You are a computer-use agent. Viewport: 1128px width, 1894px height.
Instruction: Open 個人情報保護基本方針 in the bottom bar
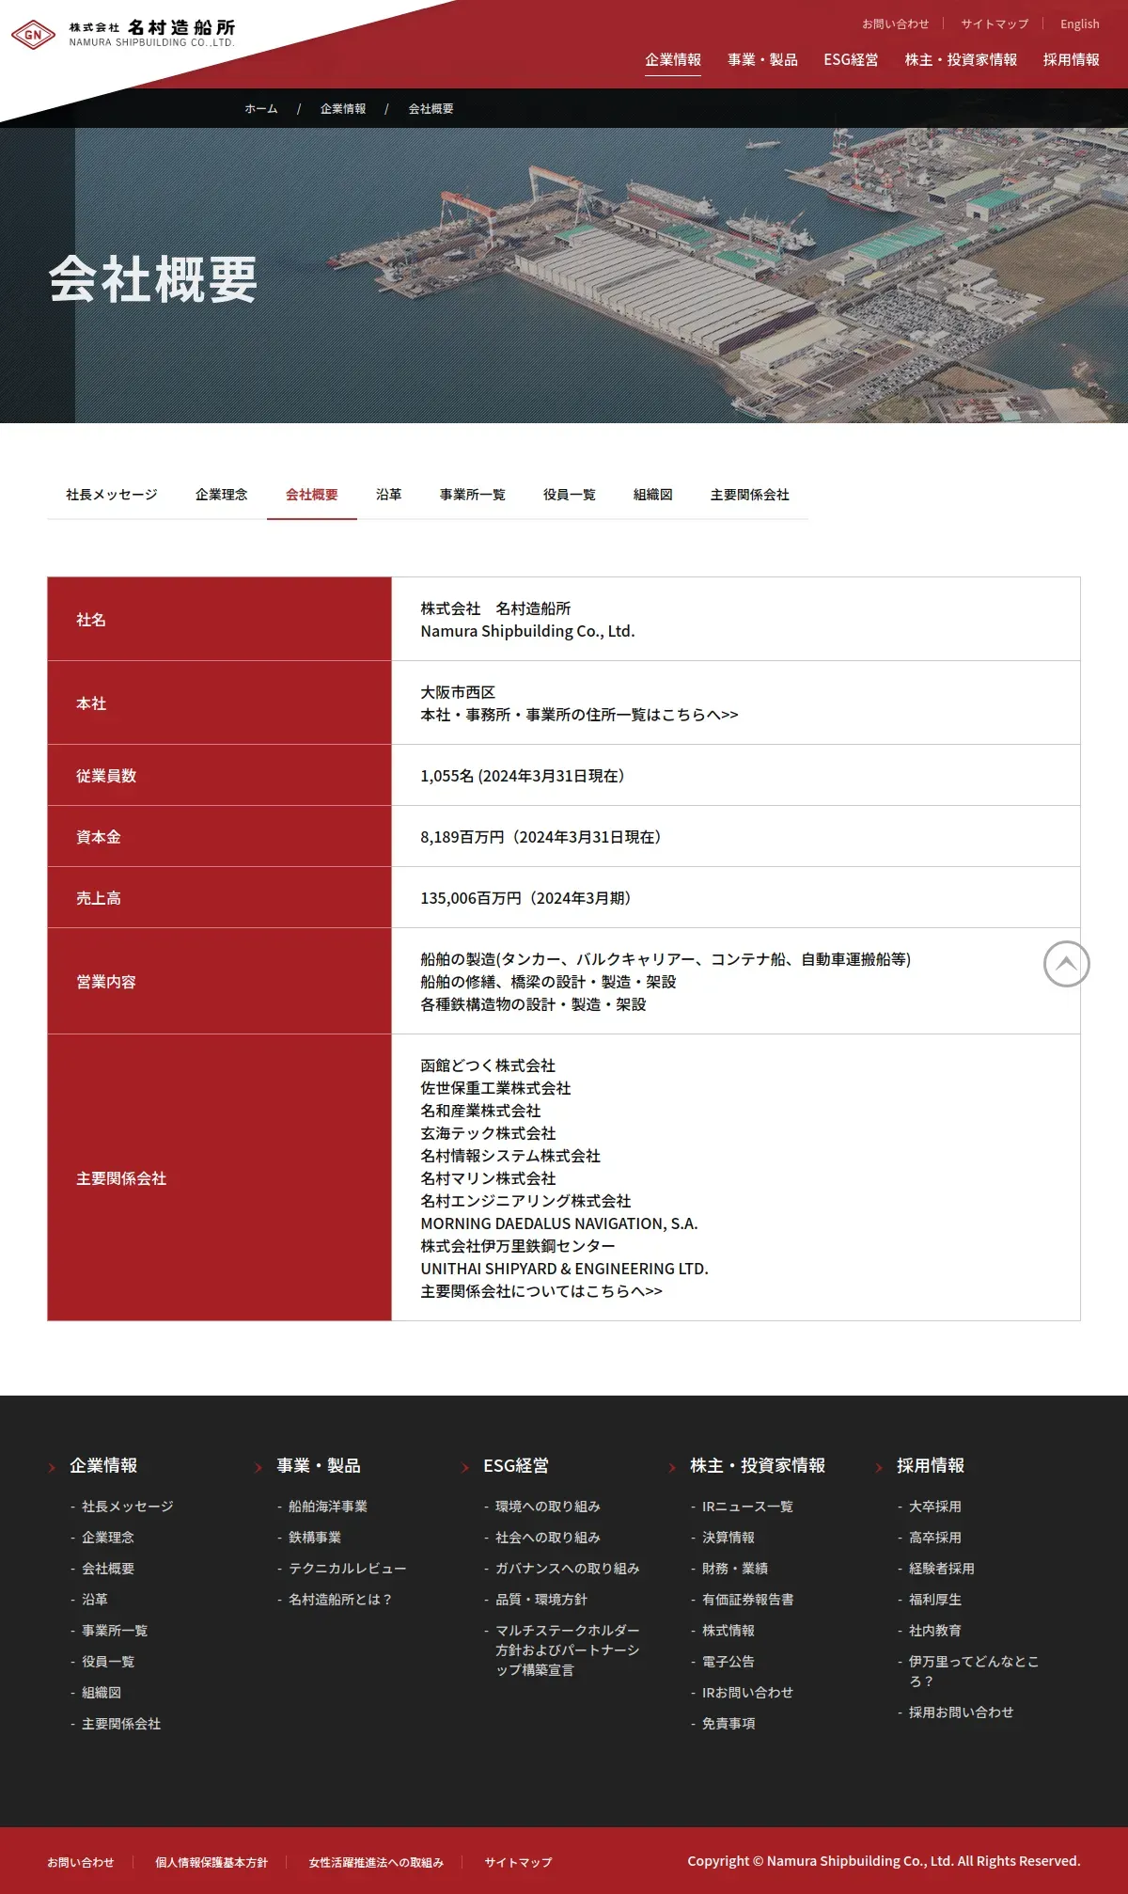point(211,1862)
